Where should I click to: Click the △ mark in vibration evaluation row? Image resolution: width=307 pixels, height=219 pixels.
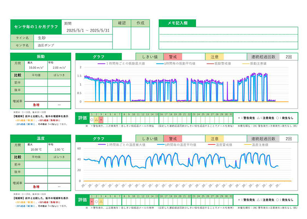pyautogui.click(x=96, y=119)
